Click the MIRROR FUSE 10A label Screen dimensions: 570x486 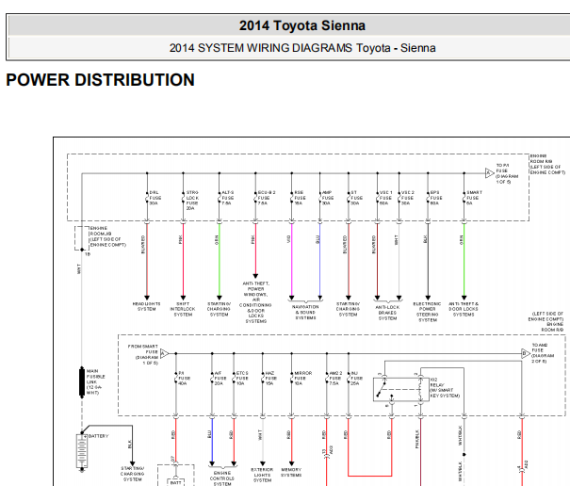pos(302,379)
